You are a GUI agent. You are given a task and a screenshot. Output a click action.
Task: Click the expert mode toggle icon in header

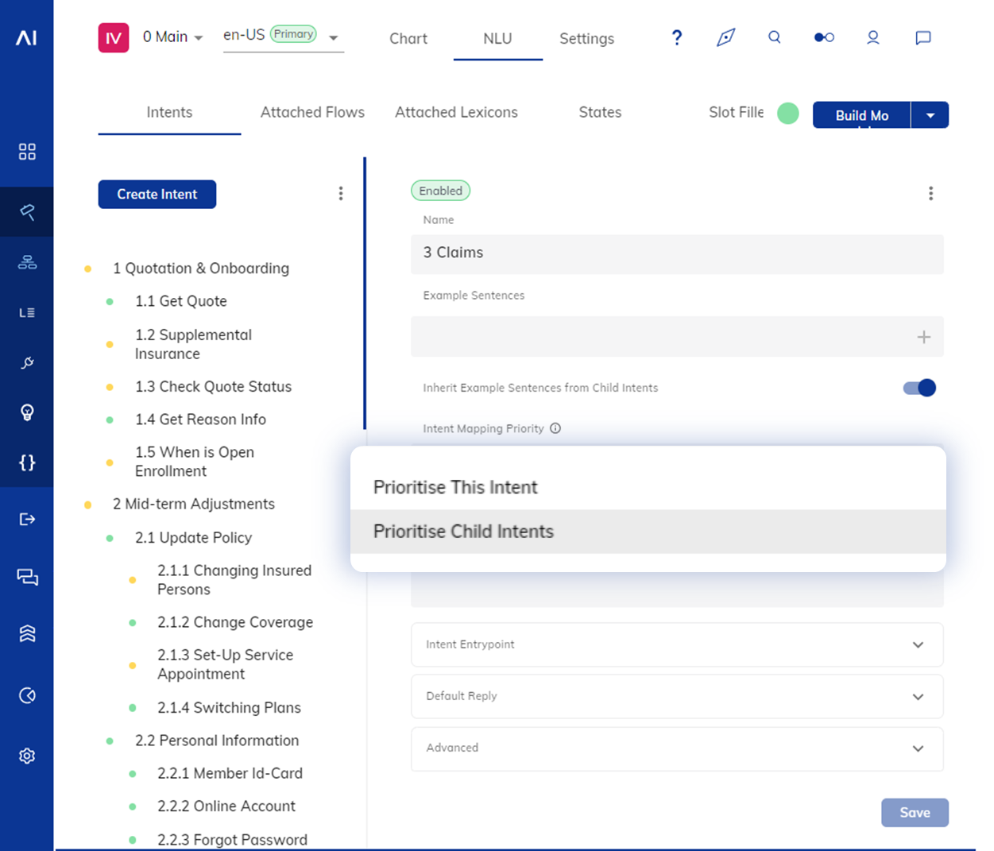tap(824, 37)
